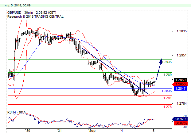
Task: Click the RSI 30 level label
Action: click(x=185, y=127)
